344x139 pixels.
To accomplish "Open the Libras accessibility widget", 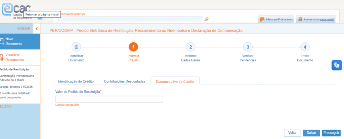I will [x=337, y=65].
